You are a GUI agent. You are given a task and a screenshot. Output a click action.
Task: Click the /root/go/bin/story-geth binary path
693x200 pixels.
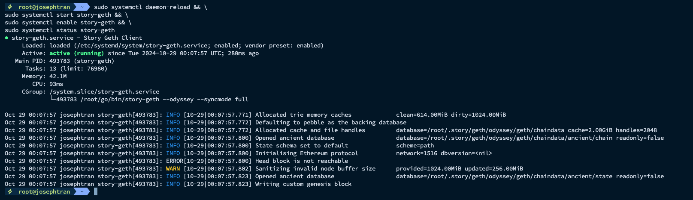tap(120, 99)
